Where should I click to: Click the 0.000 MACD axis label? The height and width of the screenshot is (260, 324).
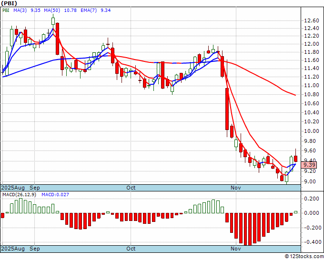click(x=312, y=213)
